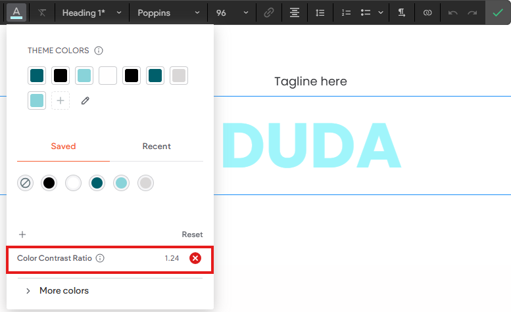Viewport: 511px width, 312px height.
Task: Add current color to saved colors
Action: [22, 234]
